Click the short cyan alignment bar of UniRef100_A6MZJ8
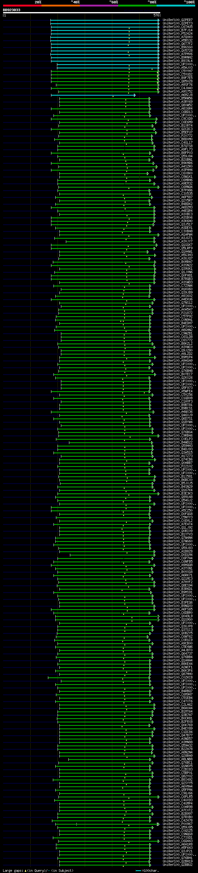Viewport: 198px width, 873px height. coord(93,95)
